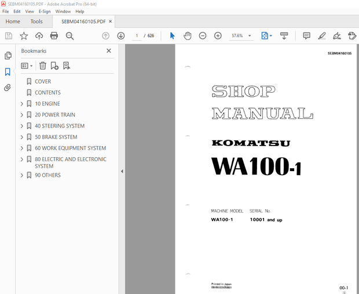This screenshot has height=294, width=359.
Task: Open the Edit menu
Action: click(x=17, y=12)
